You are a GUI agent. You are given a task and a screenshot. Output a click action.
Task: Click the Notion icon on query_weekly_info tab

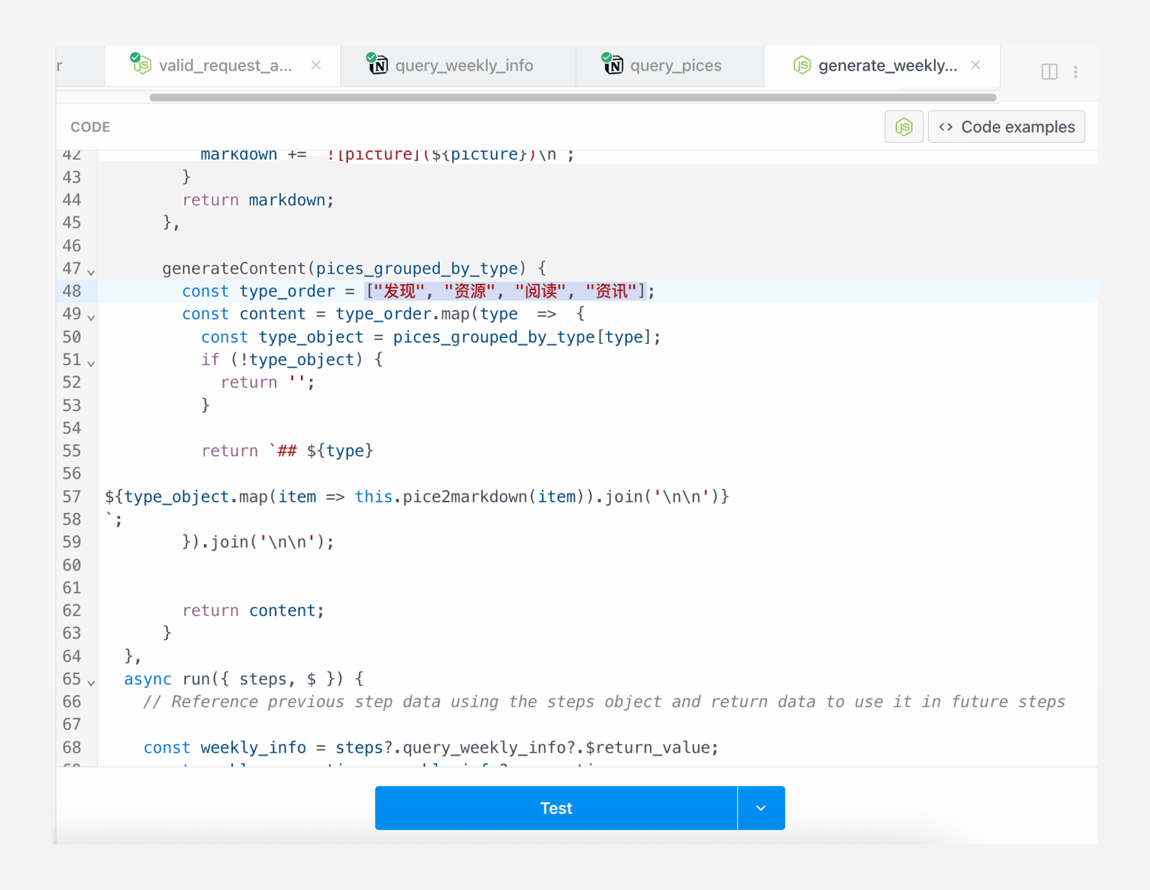(x=377, y=64)
